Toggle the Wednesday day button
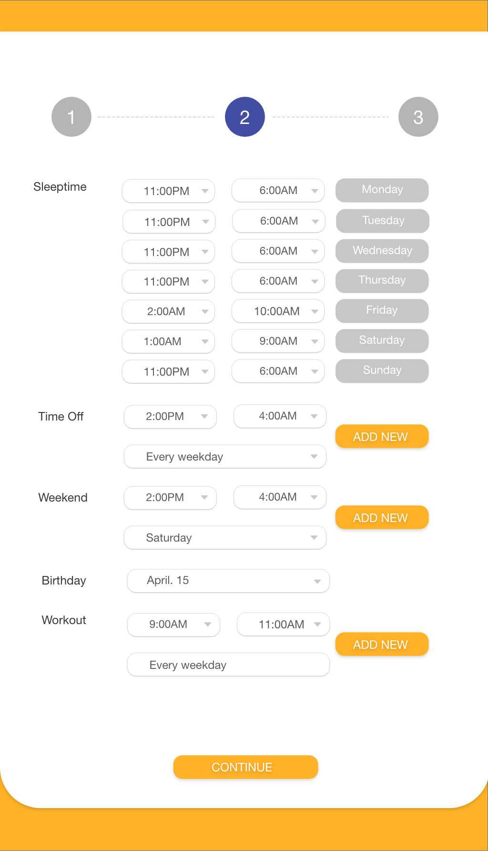The image size is (488, 851). point(382,251)
